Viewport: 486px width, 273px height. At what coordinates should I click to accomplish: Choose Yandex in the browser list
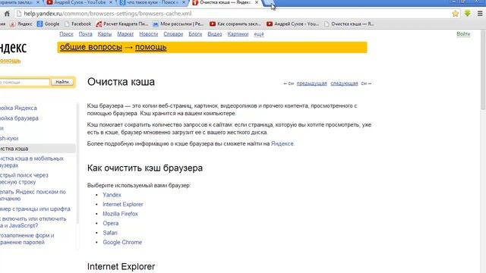(112, 195)
